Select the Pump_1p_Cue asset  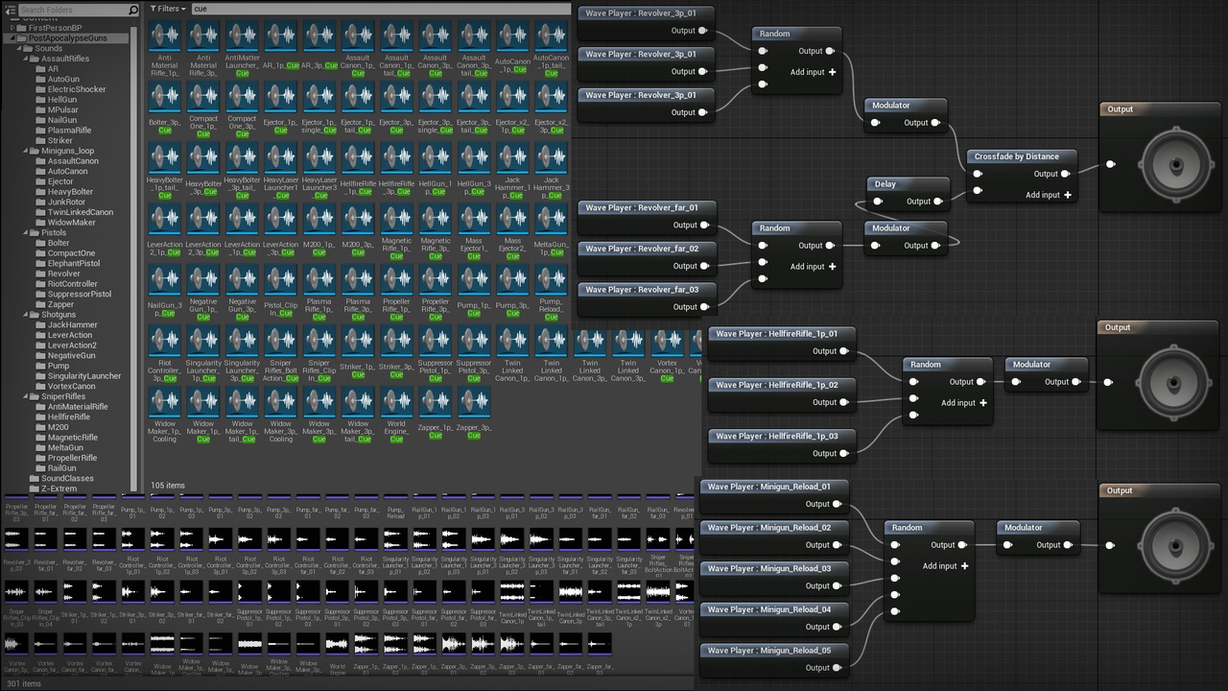[x=474, y=292]
